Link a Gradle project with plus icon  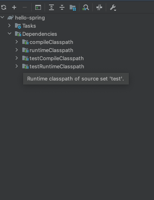14,7
